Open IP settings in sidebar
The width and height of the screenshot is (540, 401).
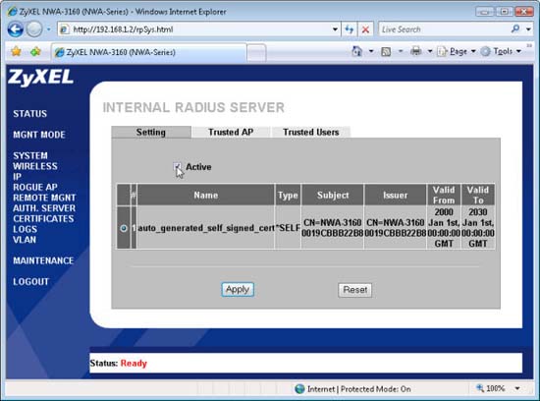pos(18,177)
